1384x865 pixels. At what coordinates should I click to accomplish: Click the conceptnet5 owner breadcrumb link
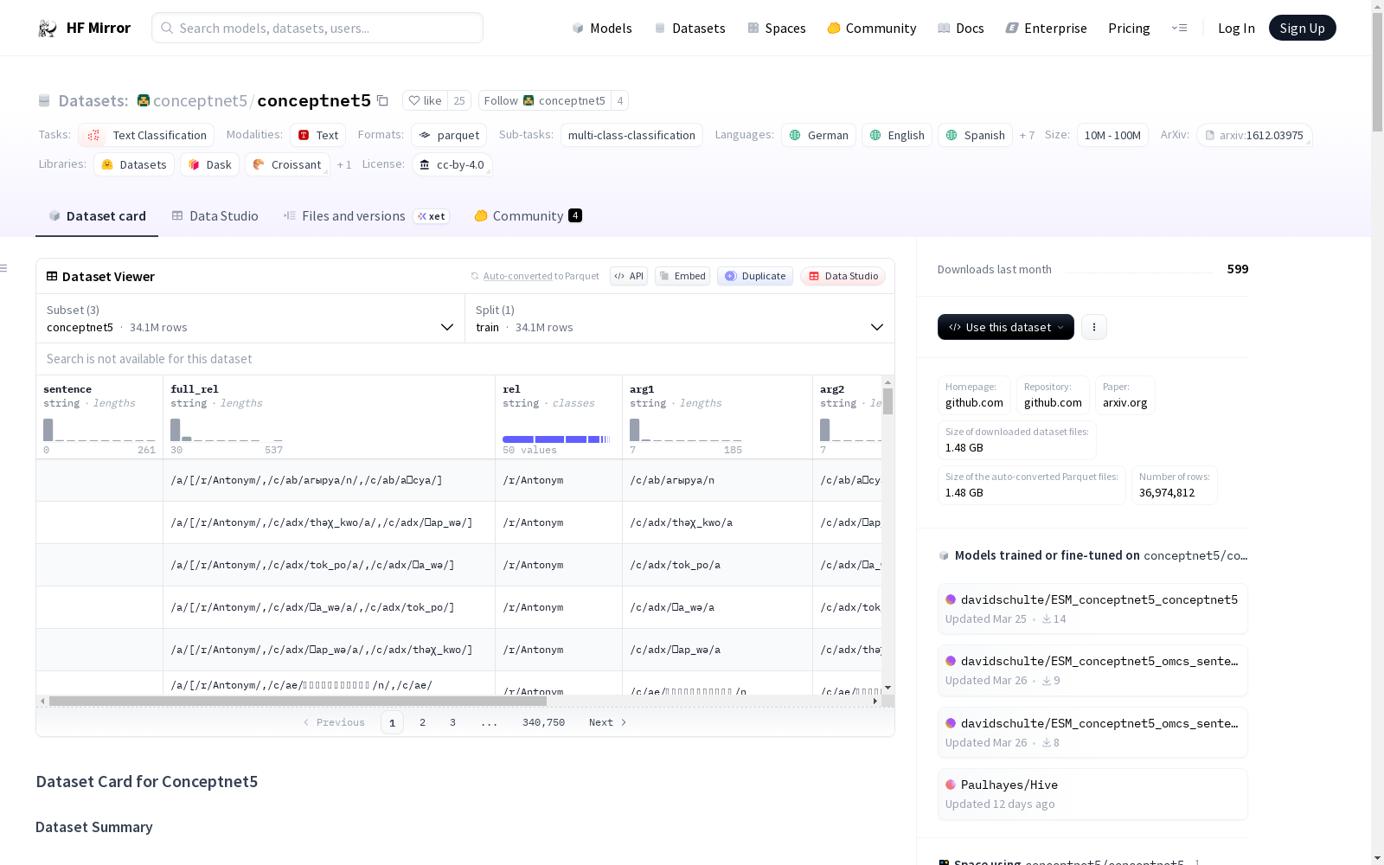pyautogui.click(x=200, y=100)
